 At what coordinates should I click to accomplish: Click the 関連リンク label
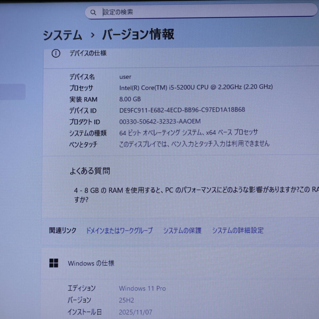tap(63, 230)
